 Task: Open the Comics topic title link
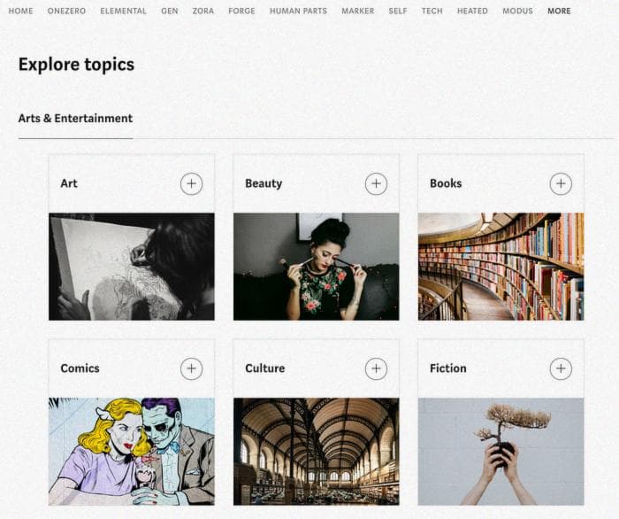pyautogui.click(x=80, y=368)
